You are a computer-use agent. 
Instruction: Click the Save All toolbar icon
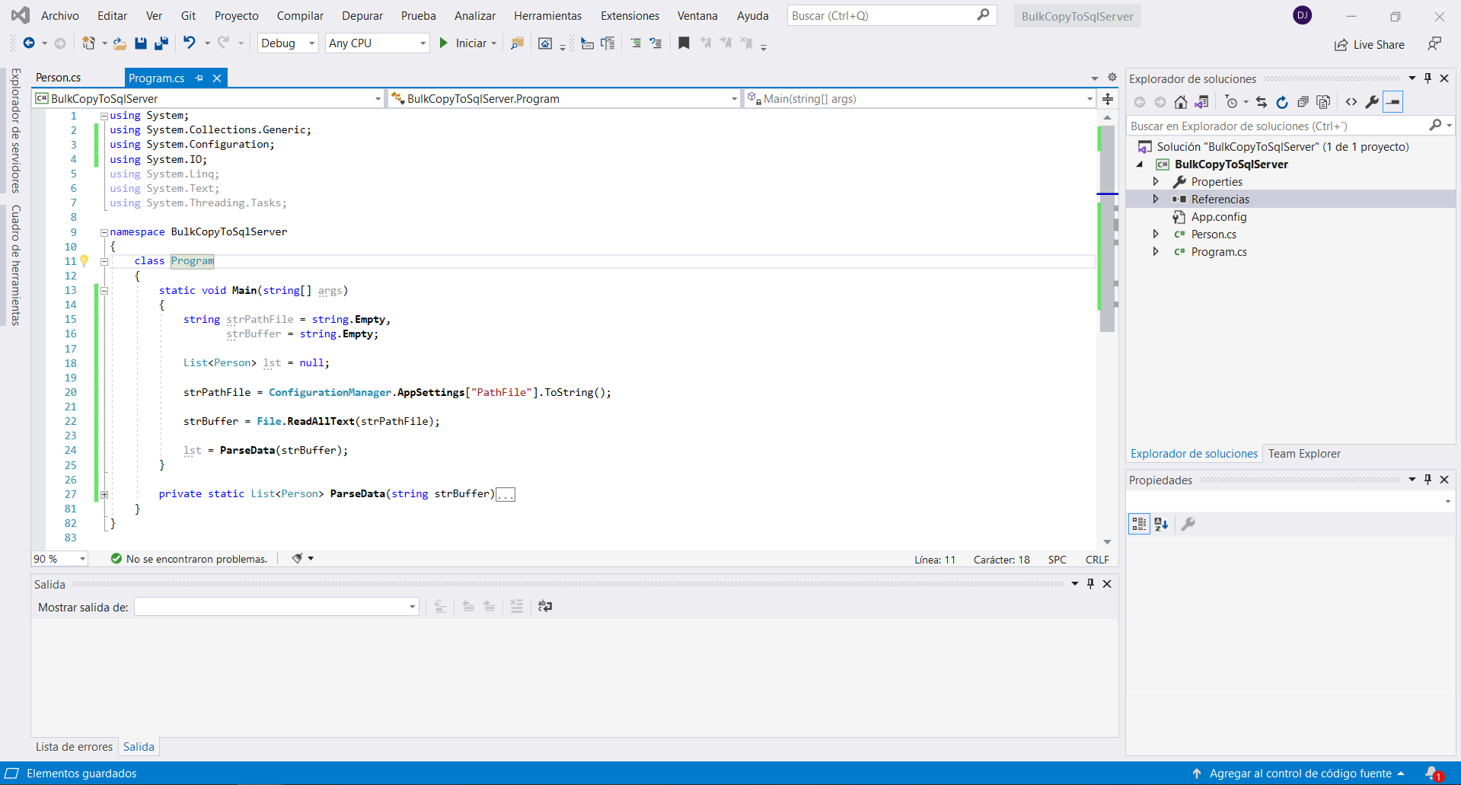[161, 43]
